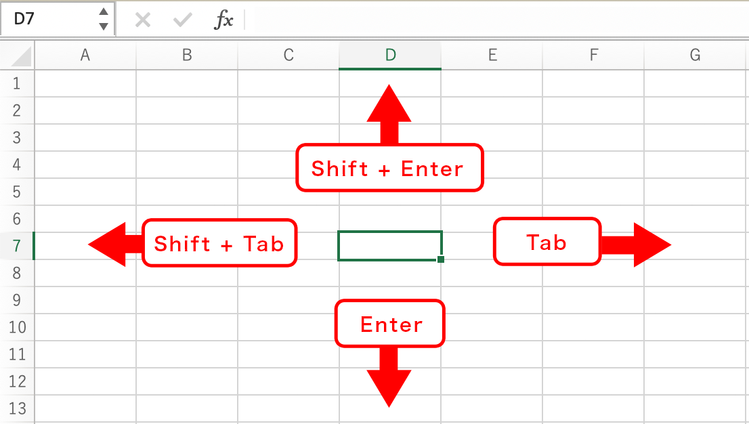Click the fill handle of cell D7
749x424 pixels.
pyautogui.click(x=440, y=259)
